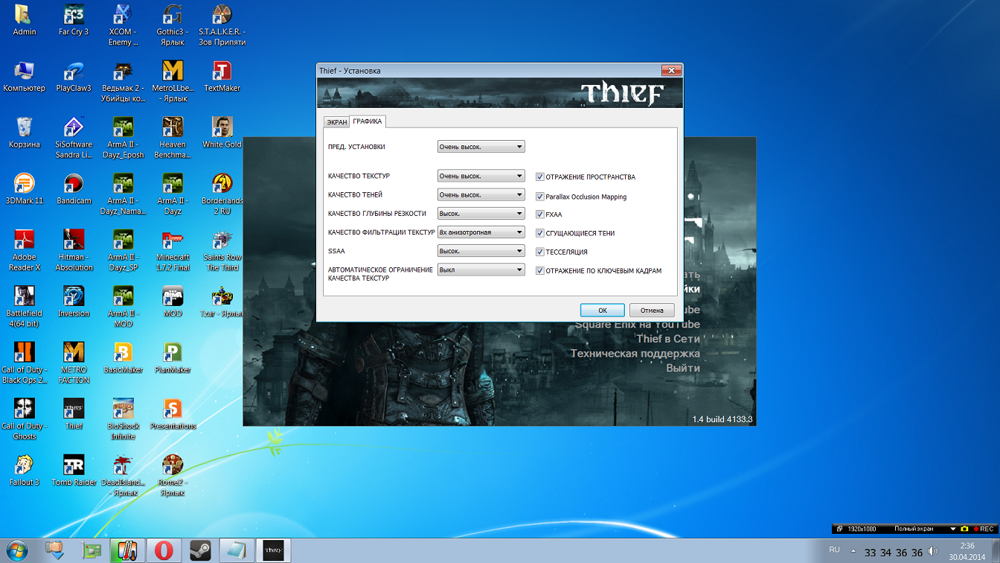Select the Bandicam desktop icon
The width and height of the screenshot is (1000, 563).
(x=74, y=189)
